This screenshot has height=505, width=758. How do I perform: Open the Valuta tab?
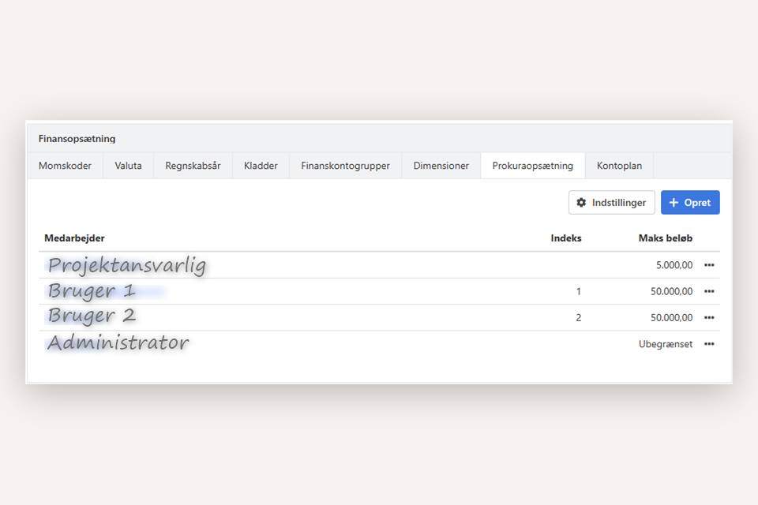pyautogui.click(x=127, y=166)
